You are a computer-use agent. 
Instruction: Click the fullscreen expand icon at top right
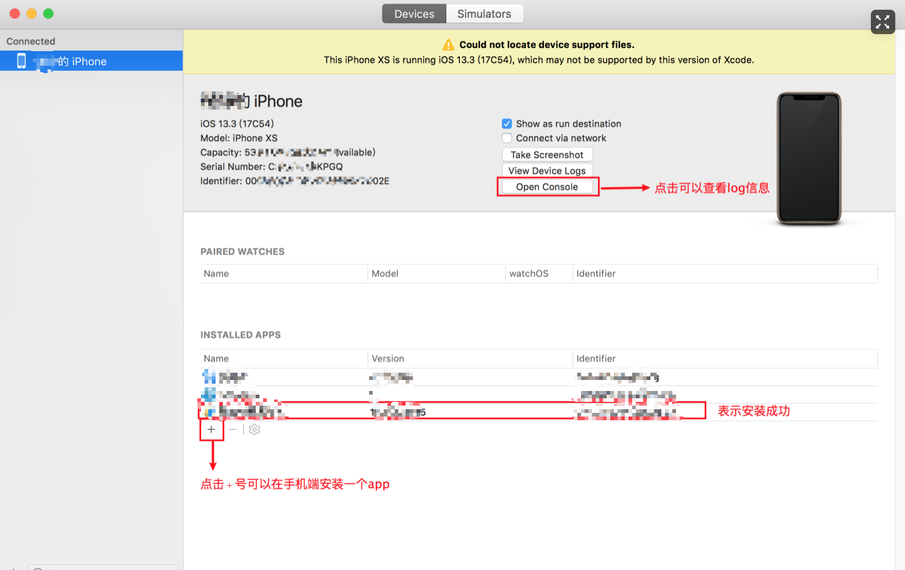tap(882, 22)
